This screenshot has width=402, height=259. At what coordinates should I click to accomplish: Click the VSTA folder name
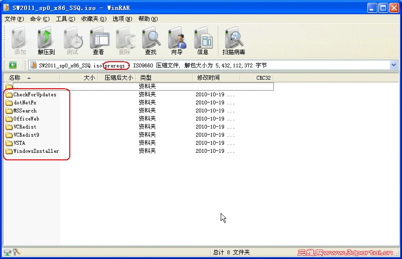point(19,143)
